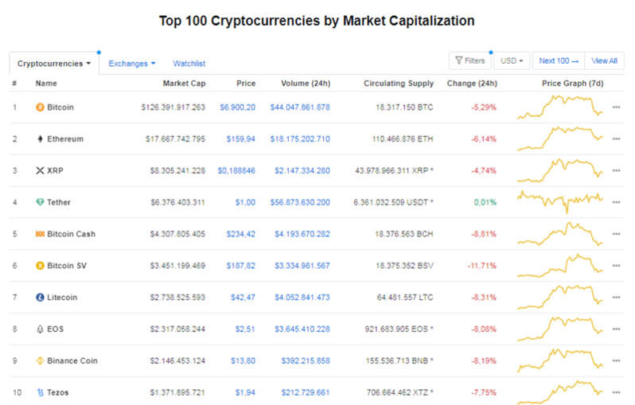The width and height of the screenshot is (635, 405).
Task: Expand the Exchanges dropdown
Action: click(x=131, y=63)
